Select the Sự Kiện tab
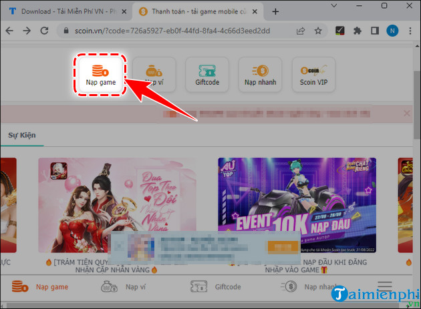The height and width of the screenshot is (309, 421). point(22,135)
